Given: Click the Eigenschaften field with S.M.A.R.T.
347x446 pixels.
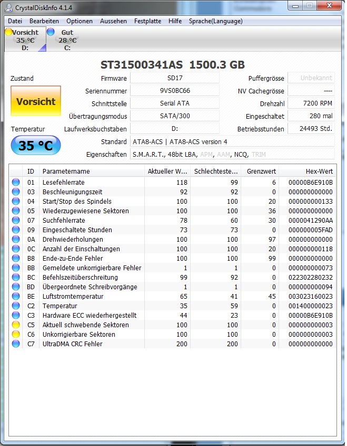Looking at the screenshot, I should (232, 154).
